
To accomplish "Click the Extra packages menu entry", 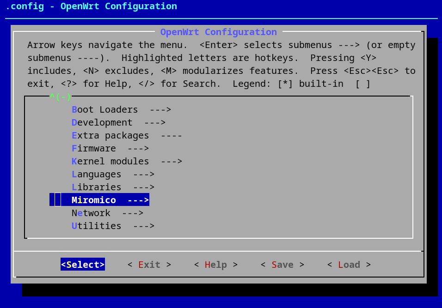I will tap(110, 135).
